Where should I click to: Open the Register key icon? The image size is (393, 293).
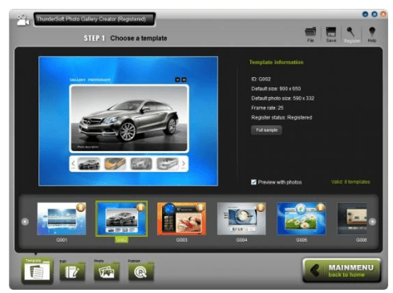pyautogui.click(x=351, y=35)
